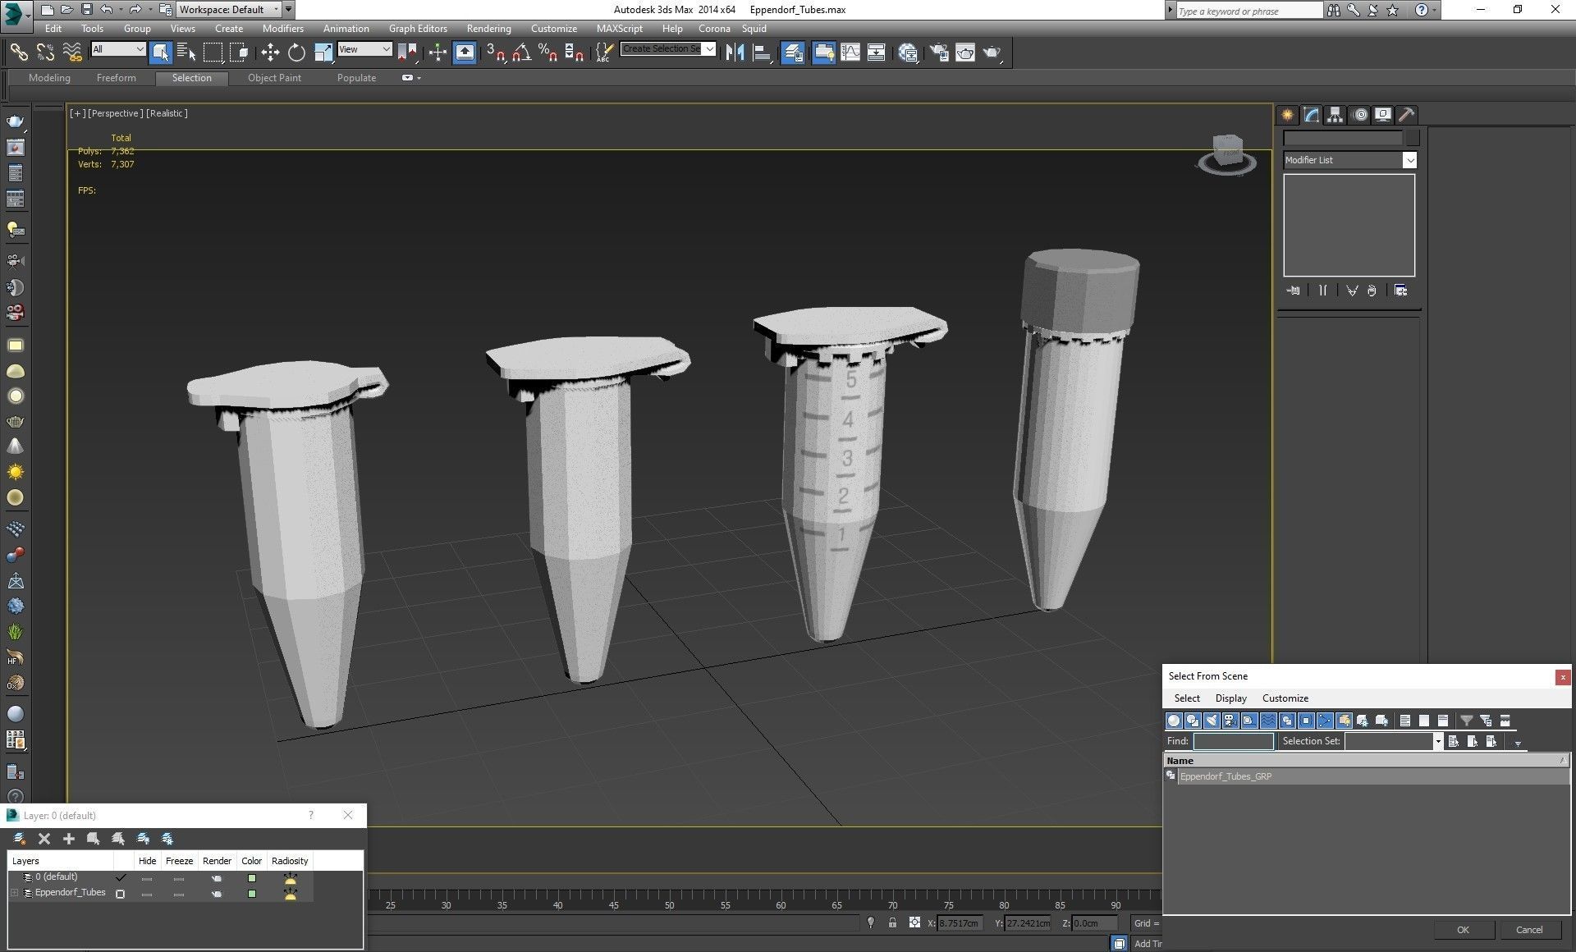1576x952 pixels.
Task: Switch to the Freeform ribbon tab
Action: pos(117,78)
